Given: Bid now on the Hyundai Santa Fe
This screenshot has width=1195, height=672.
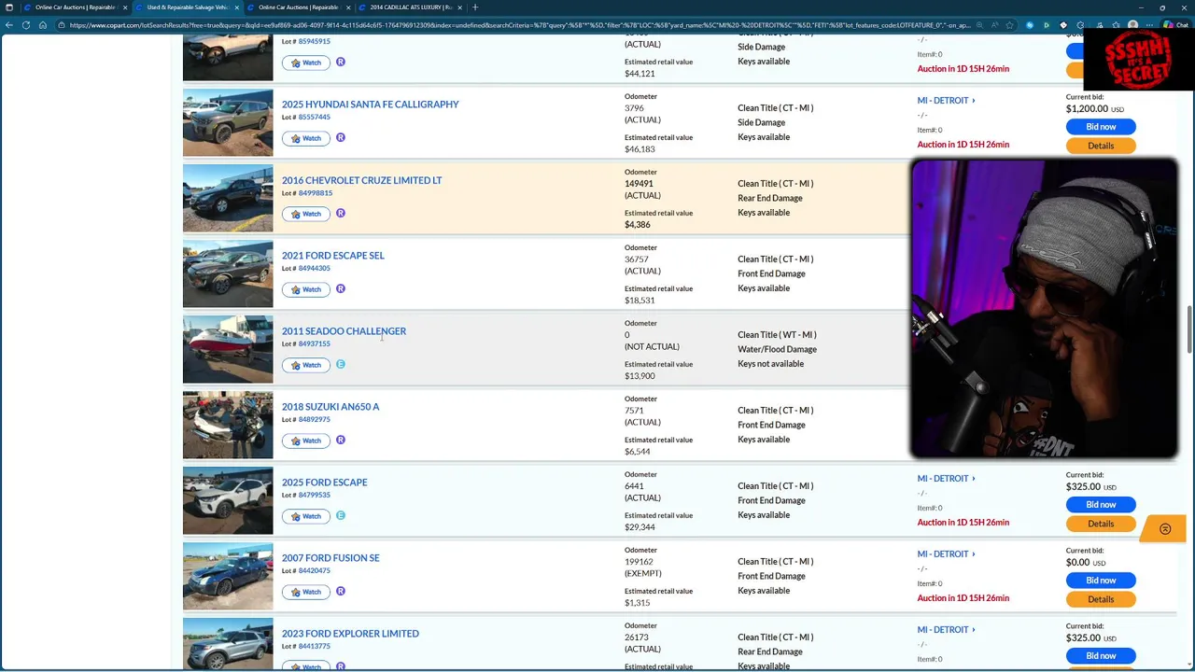Looking at the screenshot, I should (x=1101, y=127).
